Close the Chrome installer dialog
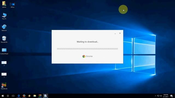 pyautogui.click(x=120, y=33)
